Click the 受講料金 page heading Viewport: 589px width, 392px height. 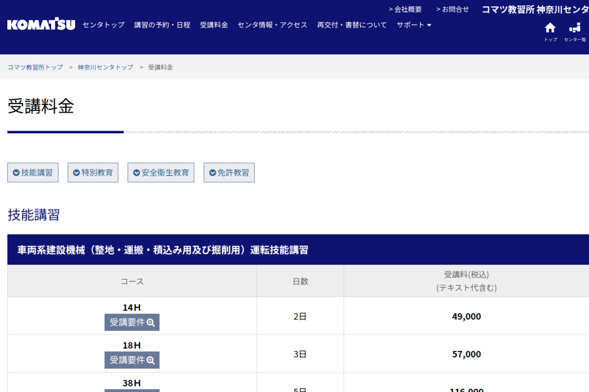40,106
